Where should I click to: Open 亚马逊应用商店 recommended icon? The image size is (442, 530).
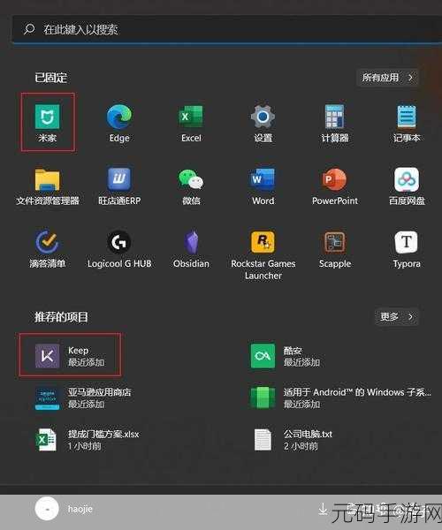(x=48, y=397)
